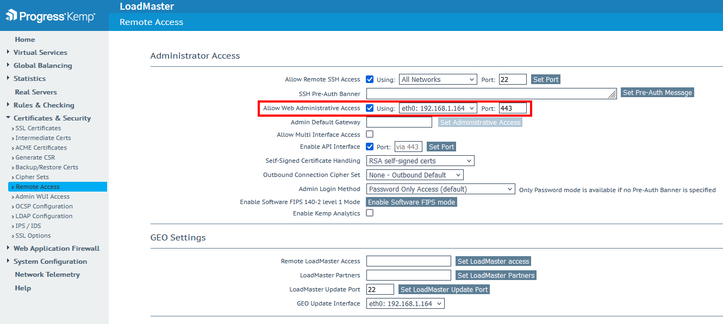The image size is (723, 324).
Task: Expand System Configuration menu
Action: tap(50, 262)
